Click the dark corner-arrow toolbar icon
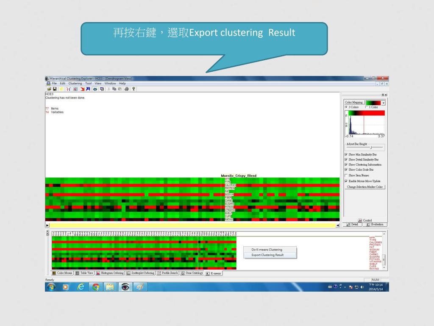The image size is (434, 326). [102, 89]
